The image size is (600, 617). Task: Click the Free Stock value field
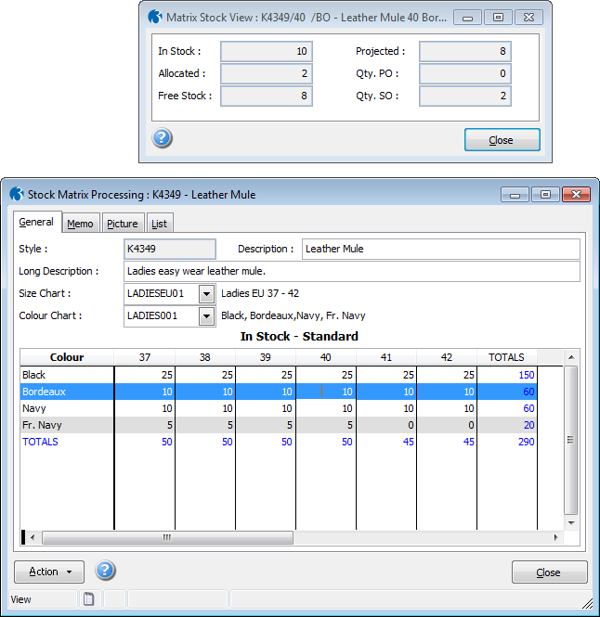tap(267, 96)
